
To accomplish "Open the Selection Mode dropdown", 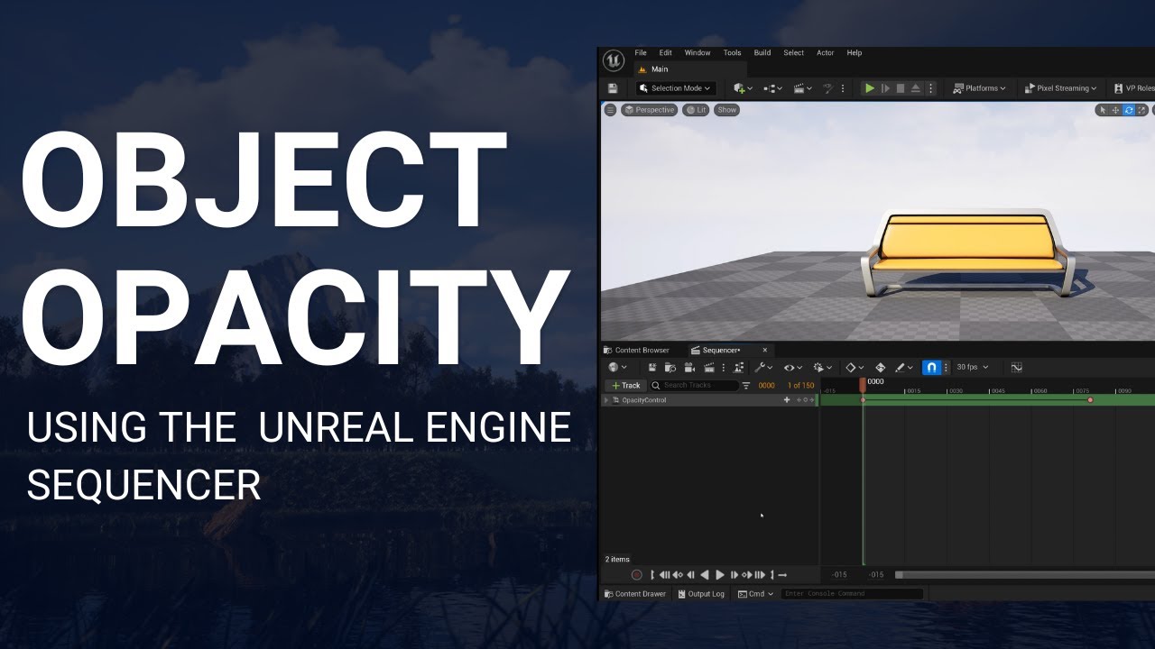I will (676, 88).
